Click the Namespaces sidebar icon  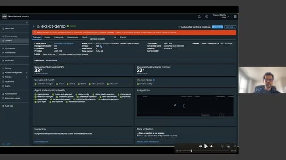point(3,53)
